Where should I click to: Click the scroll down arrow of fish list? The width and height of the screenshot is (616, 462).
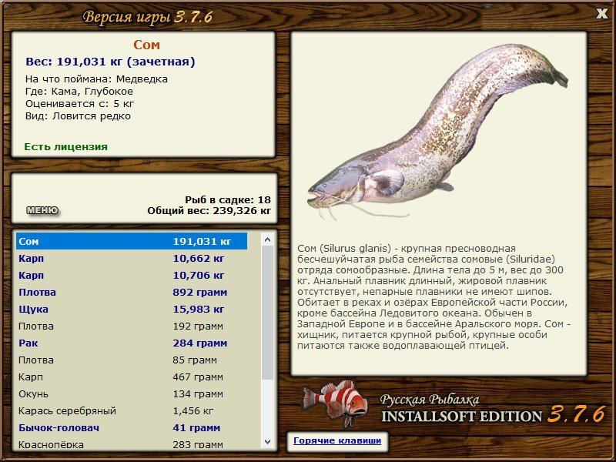click(267, 442)
